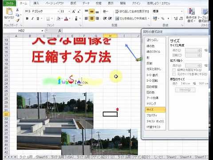
Task: Open the Borders dropdown arrow
Action: pos(52,19)
